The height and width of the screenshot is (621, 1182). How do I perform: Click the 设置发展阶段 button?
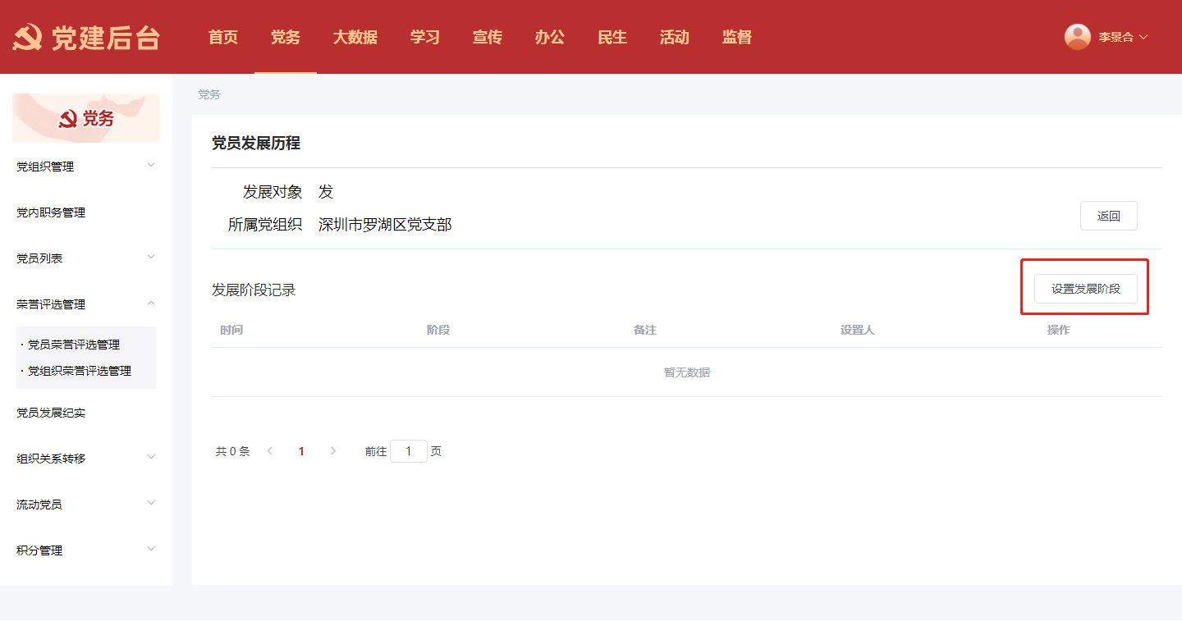1085,289
